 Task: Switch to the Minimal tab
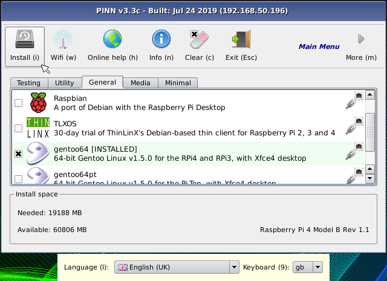point(178,83)
